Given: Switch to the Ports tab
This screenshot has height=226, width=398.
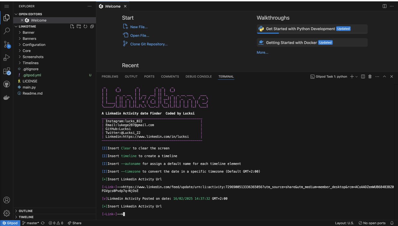Looking at the screenshot, I should pos(149,77).
